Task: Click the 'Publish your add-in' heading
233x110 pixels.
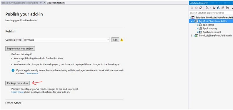Action: click(24, 14)
